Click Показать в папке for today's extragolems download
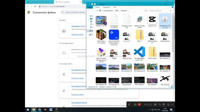 point(77,35)
